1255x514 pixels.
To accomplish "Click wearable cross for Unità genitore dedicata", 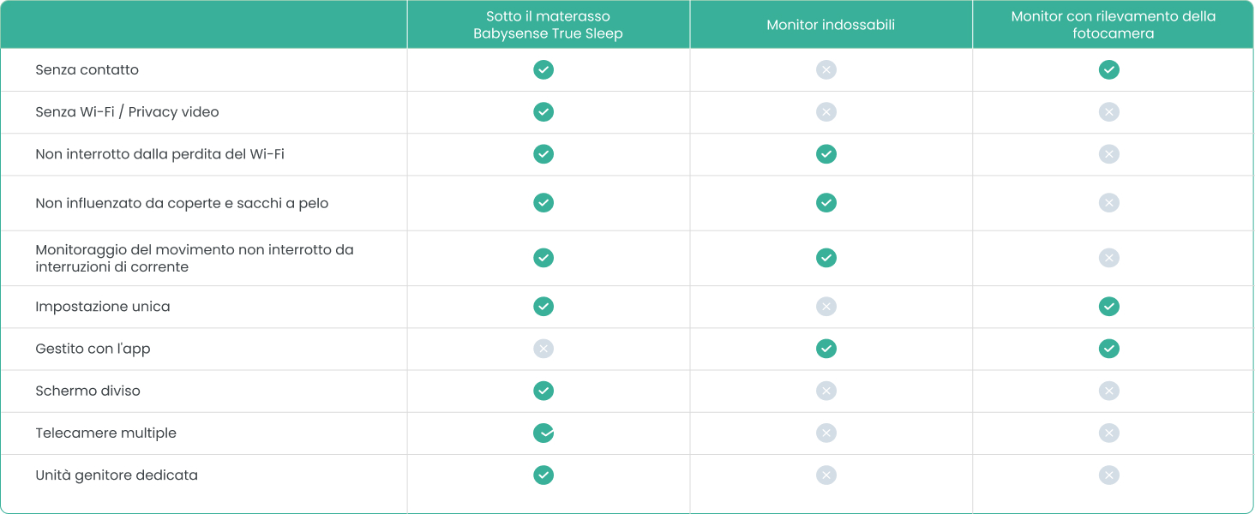I will click(826, 475).
